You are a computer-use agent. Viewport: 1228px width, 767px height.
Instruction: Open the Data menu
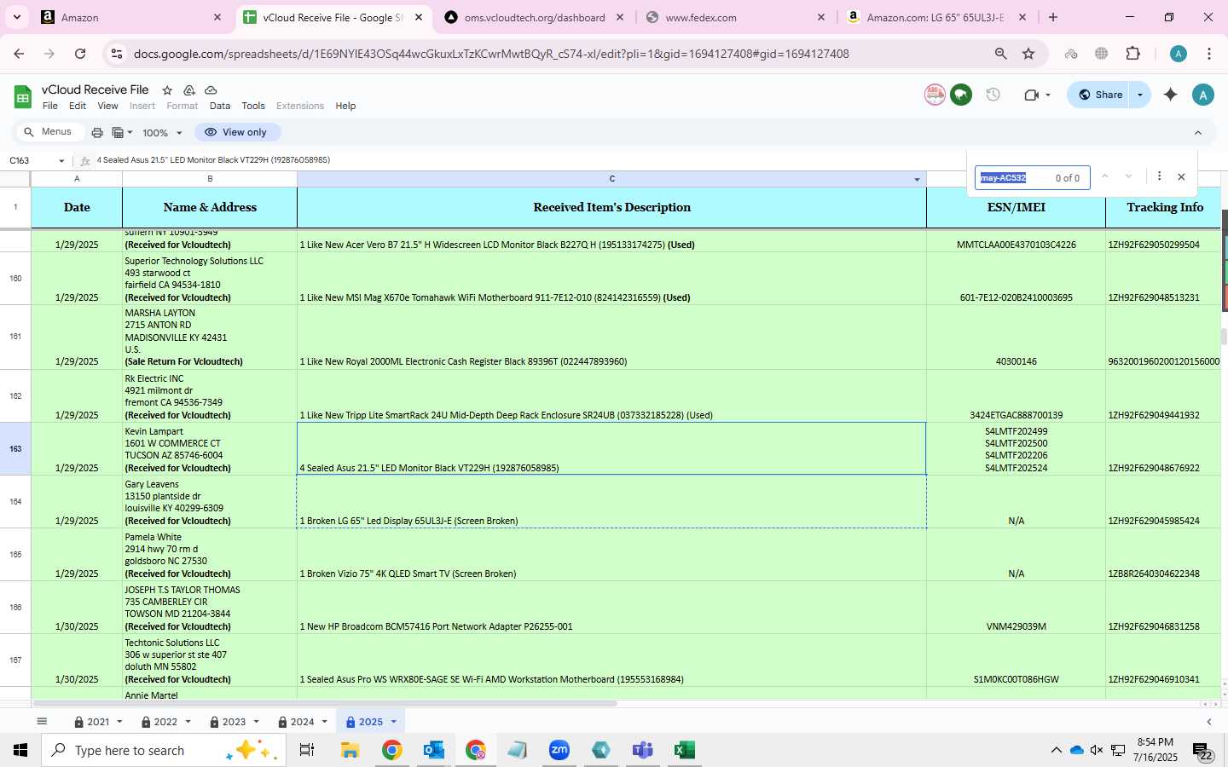point(220,106)
